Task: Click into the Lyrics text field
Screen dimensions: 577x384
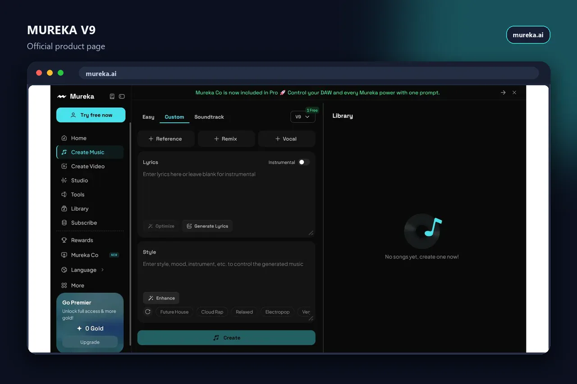Action: [226, 194]
